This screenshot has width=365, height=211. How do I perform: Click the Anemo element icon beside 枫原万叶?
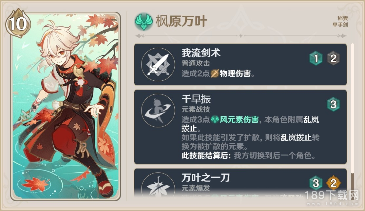[144, 21]
